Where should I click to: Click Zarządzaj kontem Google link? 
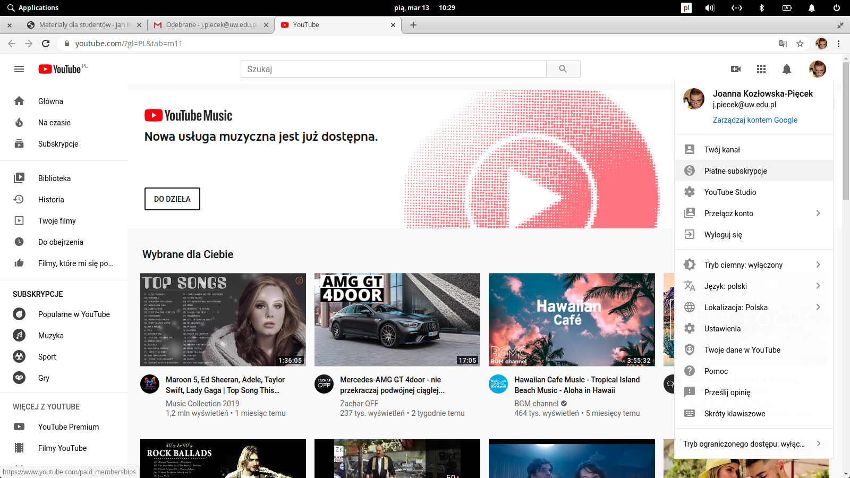[755, 120]
